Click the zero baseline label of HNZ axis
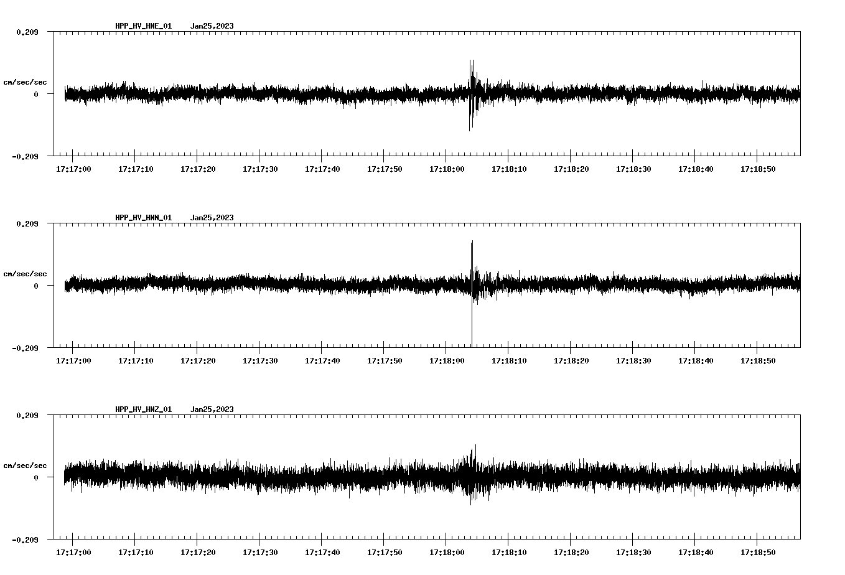The image size is (845, 575). click(x=36, y=477)
